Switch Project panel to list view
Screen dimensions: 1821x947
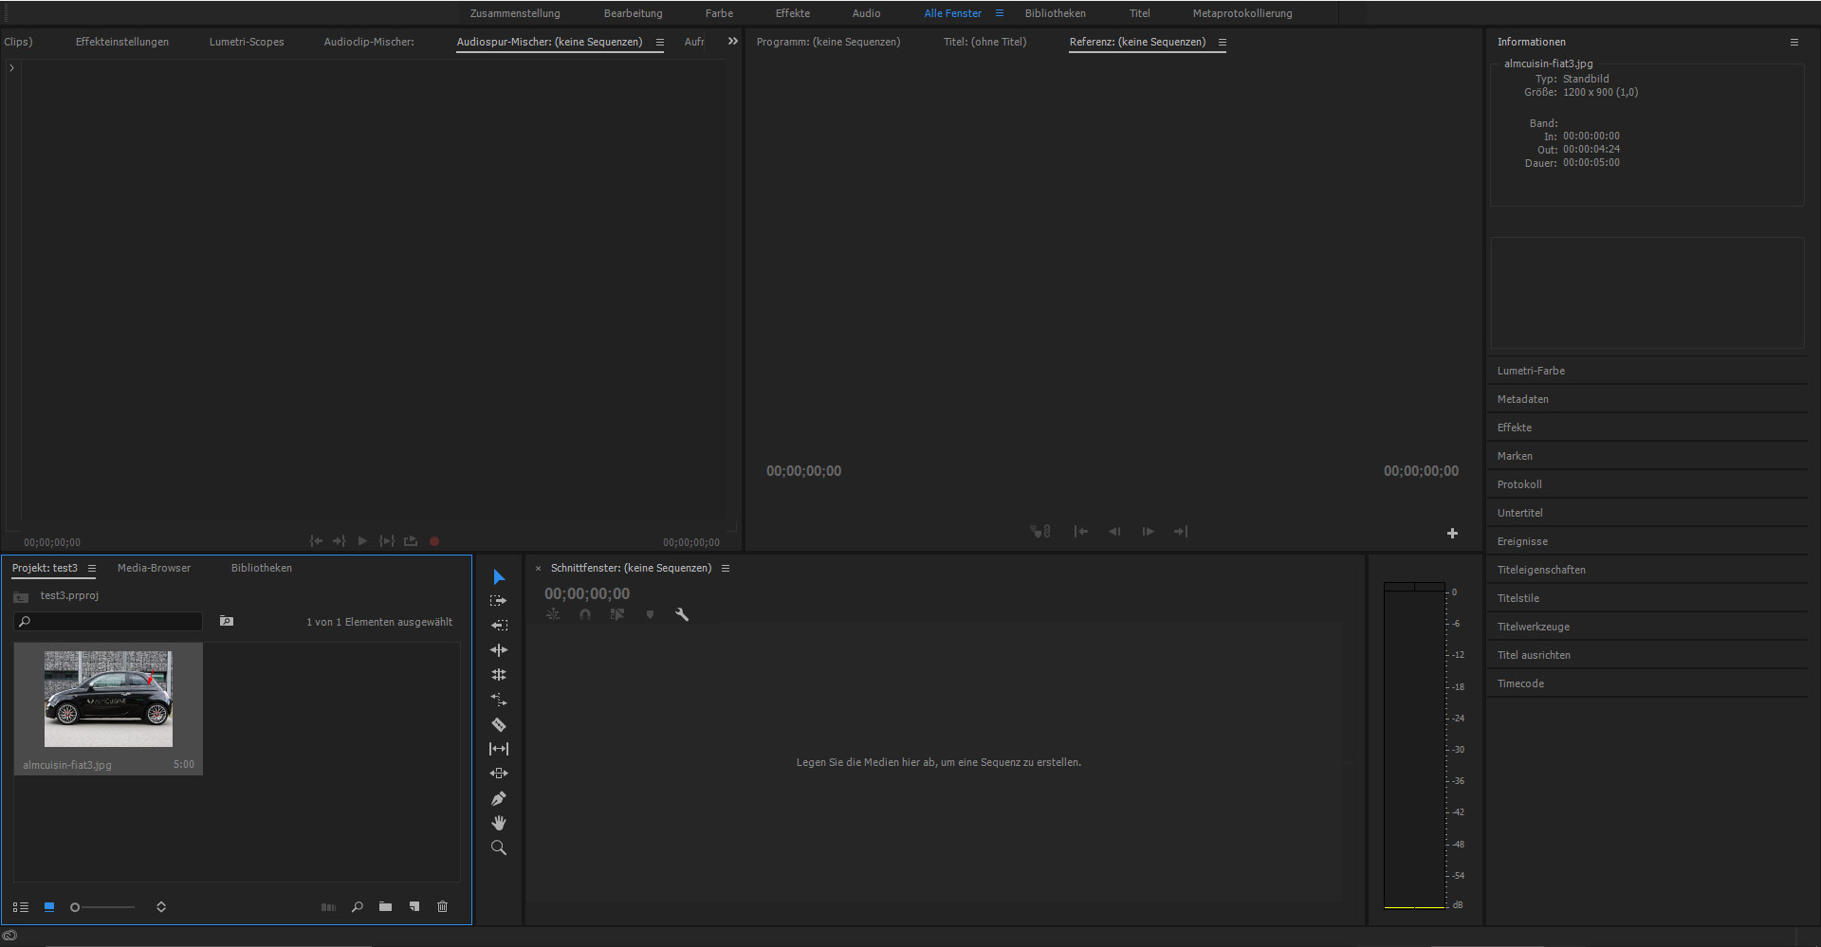tap(21, 907)
